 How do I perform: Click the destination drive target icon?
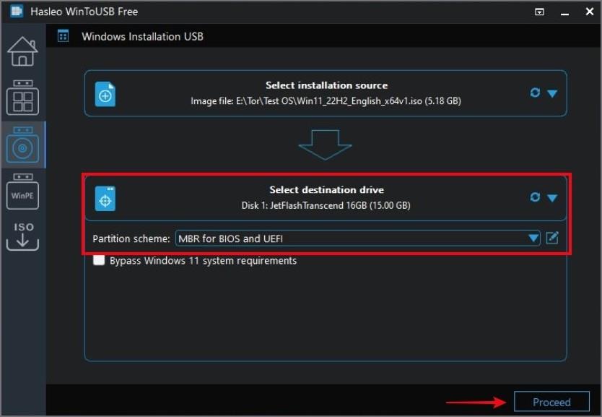tap(105, 199)
